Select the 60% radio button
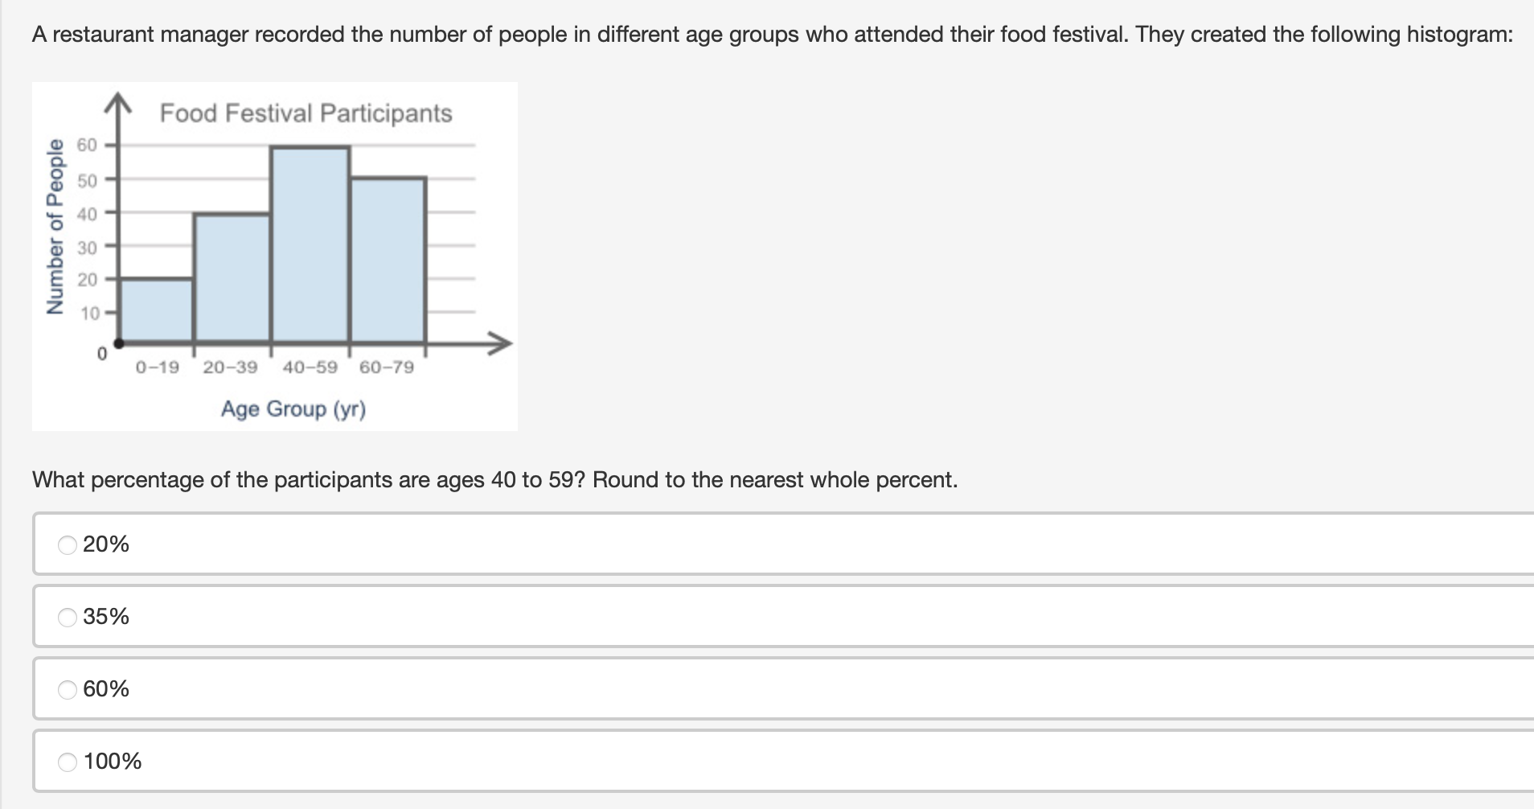1534x809 pixels. point(67,689)
